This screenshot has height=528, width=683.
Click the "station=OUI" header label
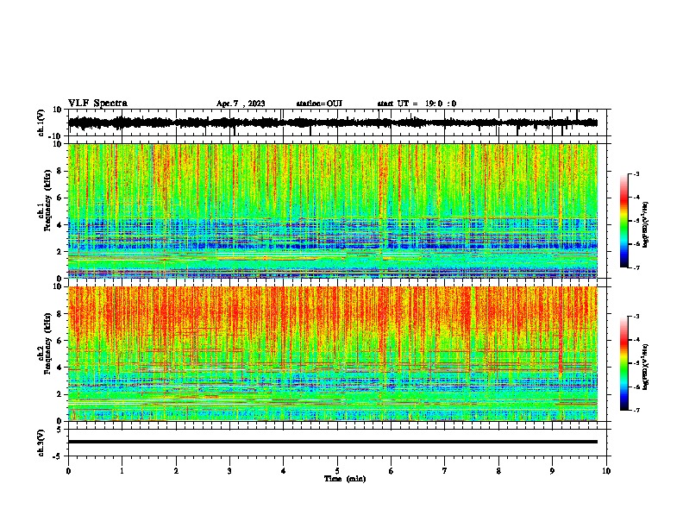[319, 104]
